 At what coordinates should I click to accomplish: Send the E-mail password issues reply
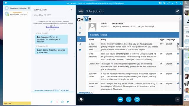(178, 44)
